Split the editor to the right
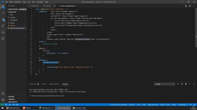Image resolution: width=197 pixels, height=110 pixels. (190, 6)
